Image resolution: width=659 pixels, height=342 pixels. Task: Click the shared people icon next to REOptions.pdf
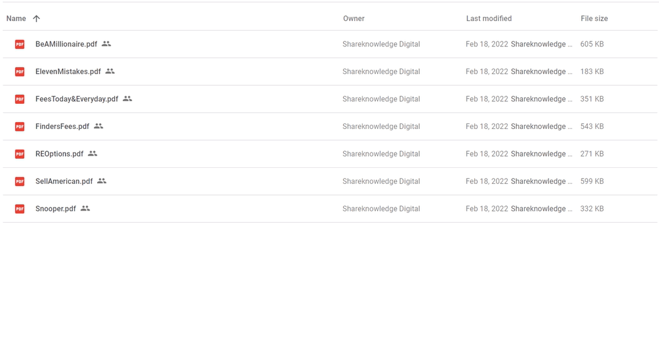[93, 154]
